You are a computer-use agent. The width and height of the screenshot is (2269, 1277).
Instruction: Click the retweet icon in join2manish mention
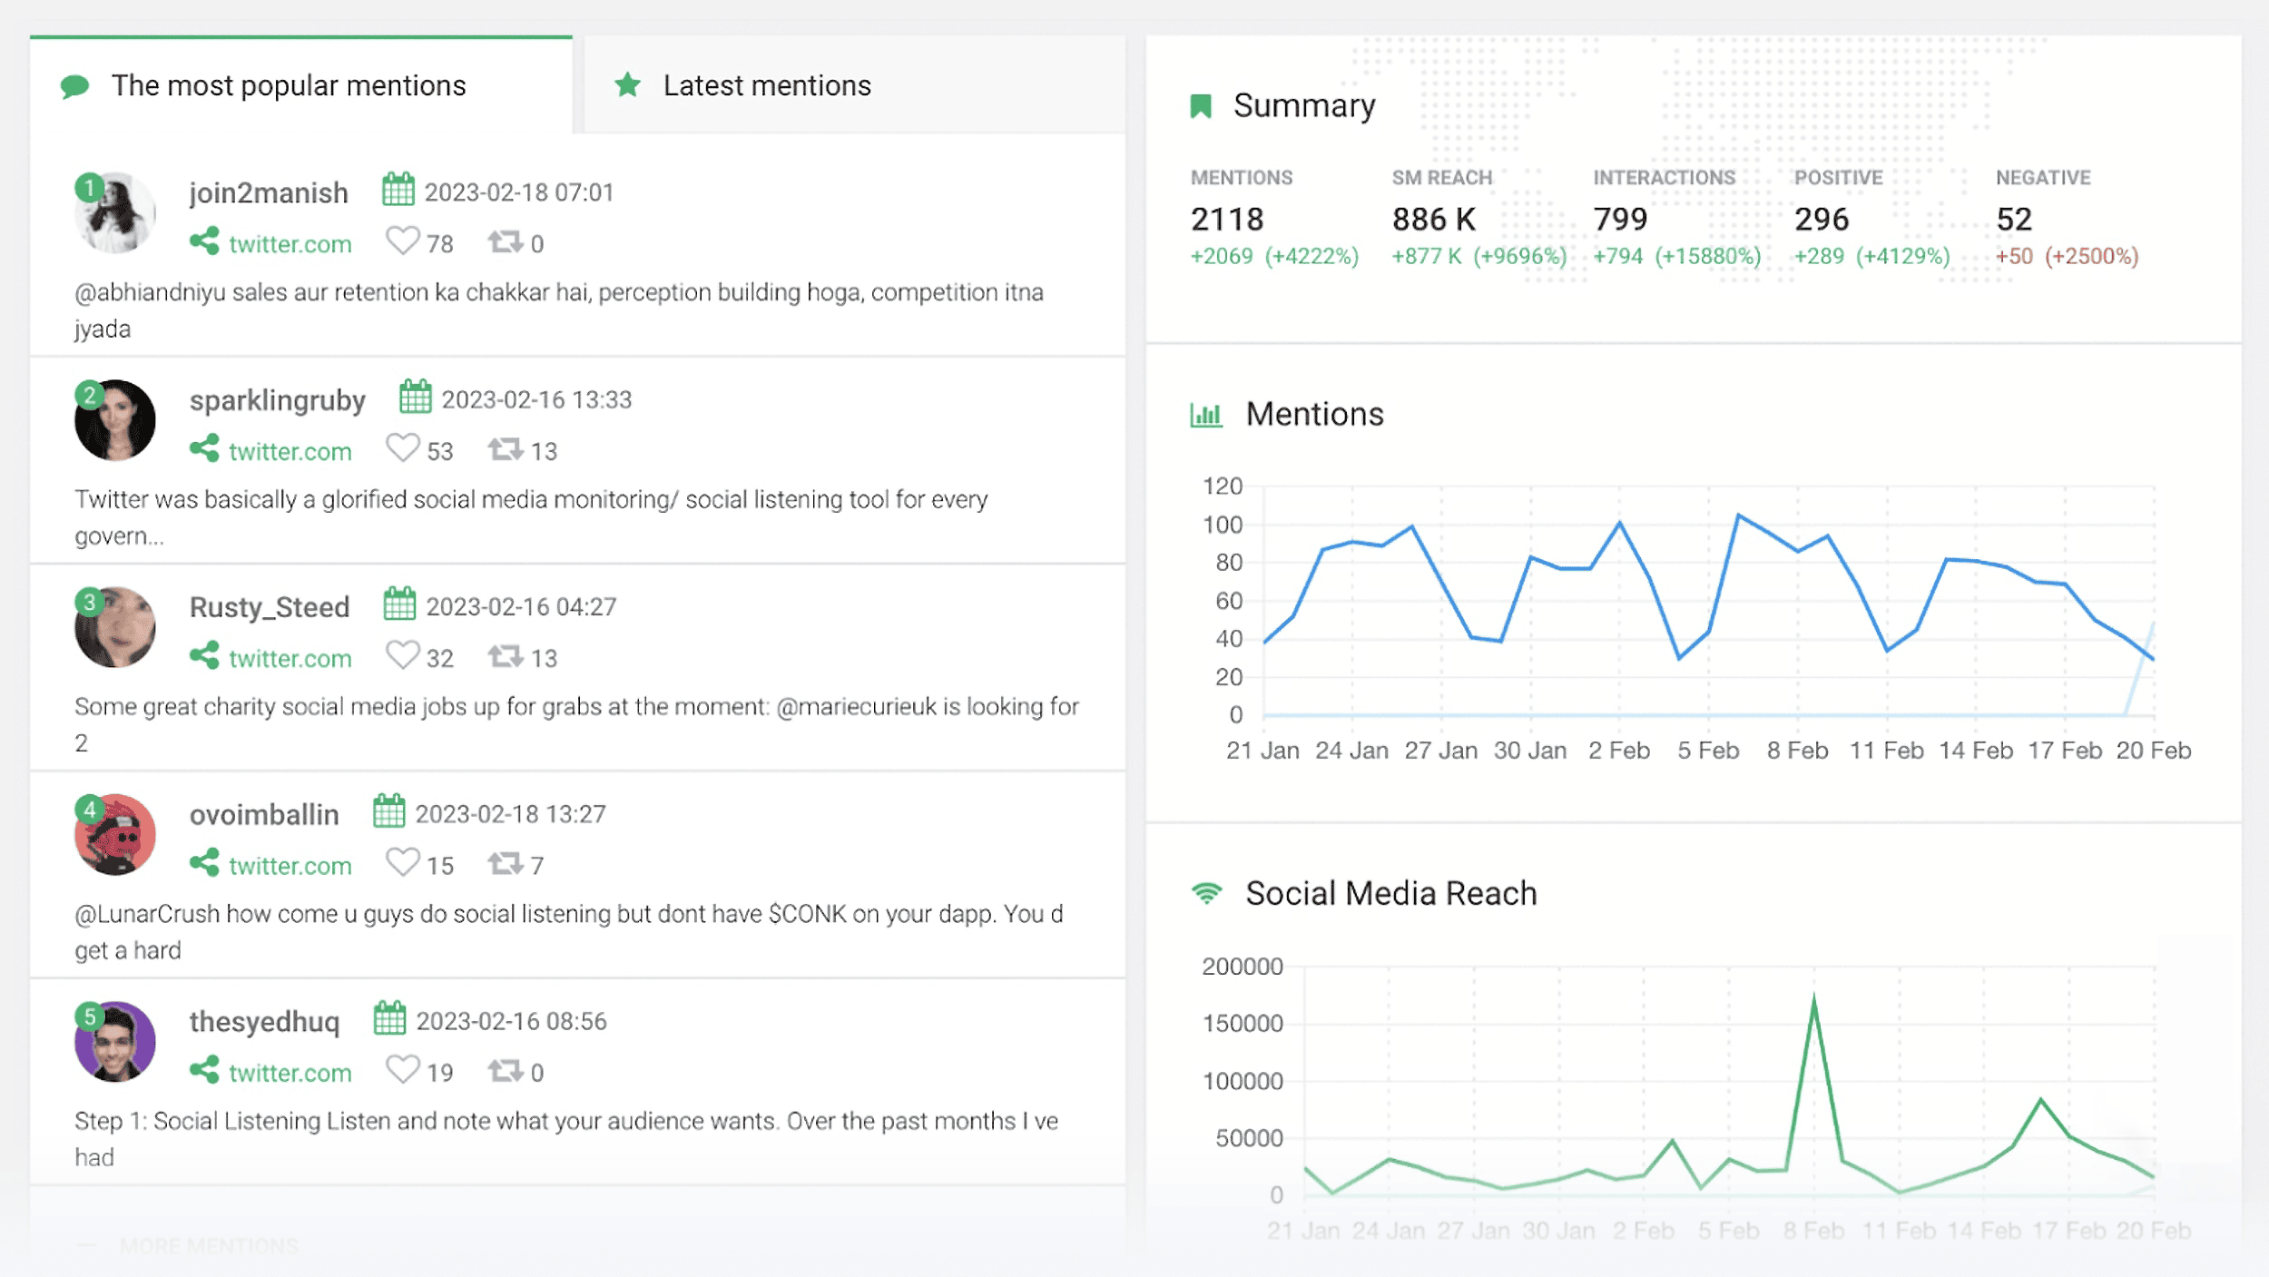505,241
